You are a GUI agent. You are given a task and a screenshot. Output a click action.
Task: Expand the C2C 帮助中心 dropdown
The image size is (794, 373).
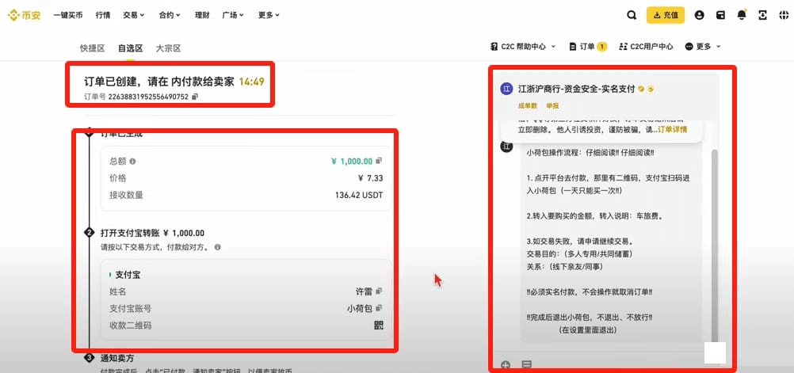coord(524,47)
